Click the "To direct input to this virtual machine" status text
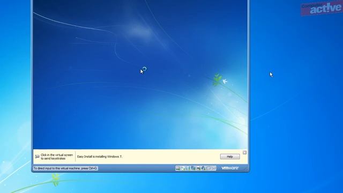343x193 pixels. 65,168
